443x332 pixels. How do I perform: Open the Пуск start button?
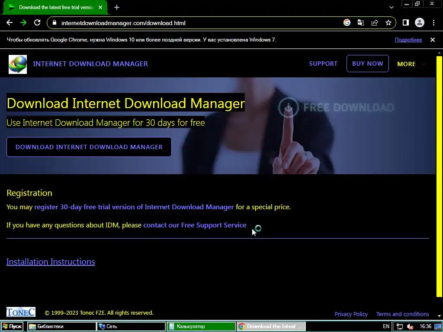12,326
